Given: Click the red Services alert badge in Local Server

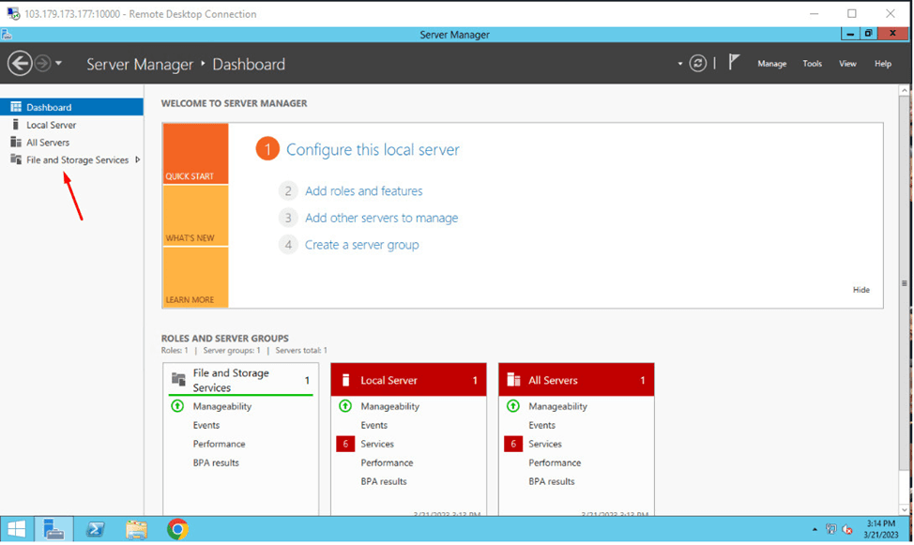Looking at the screenshot, I should (x=345, y=444).
